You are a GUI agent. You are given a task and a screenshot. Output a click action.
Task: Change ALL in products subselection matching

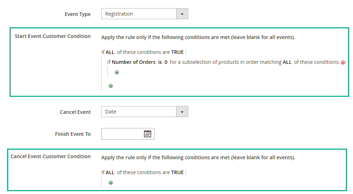[x=287, y=62]
